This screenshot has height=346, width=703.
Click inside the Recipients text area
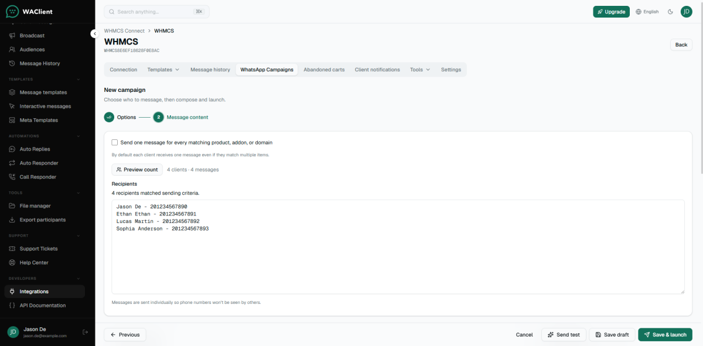click(x=398, y=246)
